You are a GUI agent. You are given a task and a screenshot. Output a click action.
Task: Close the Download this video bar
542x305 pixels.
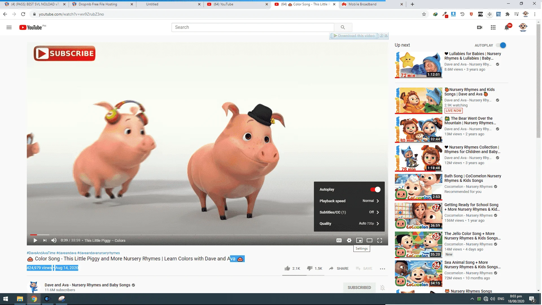pyautogui.click(x=386, y=36)
